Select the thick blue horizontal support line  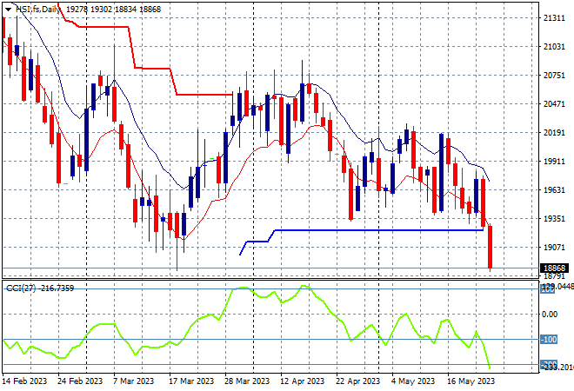[x=379, y=230]
